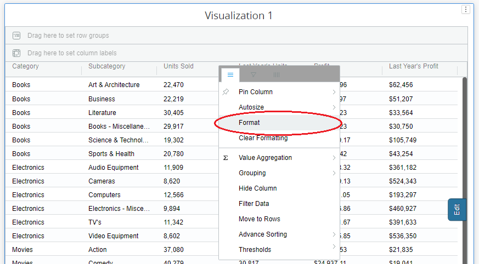Image resolution: width=479 pixels, height=264 pixels.
Task: Choose Clear Formatting menu option
Action: [x=263, y=138]
